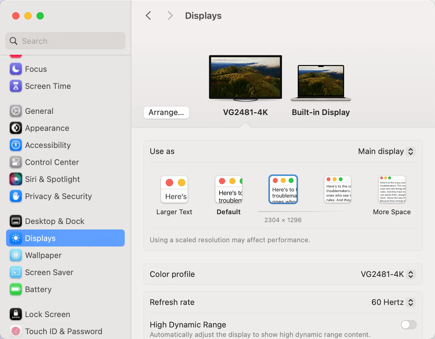Choose the More Space resolution option
This screenshot has height=339, width=435.
click(392, 190)
